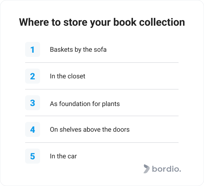Click the number 3 badge

[x=33, y=103]
